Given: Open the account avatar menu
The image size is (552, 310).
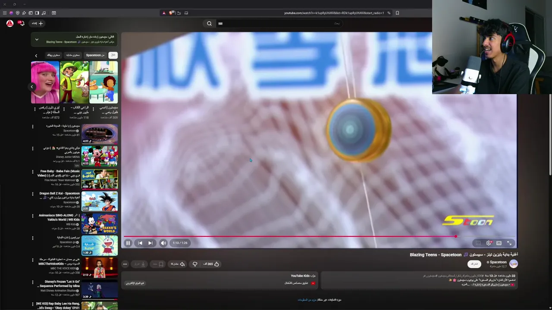Looking at the screenshot, I should pos(9,23).
